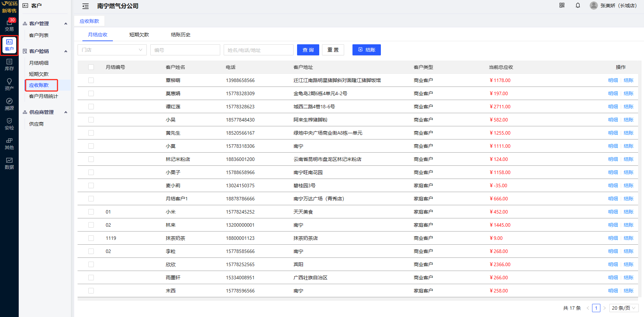Click phone number 18836001200

coord(240,159)
